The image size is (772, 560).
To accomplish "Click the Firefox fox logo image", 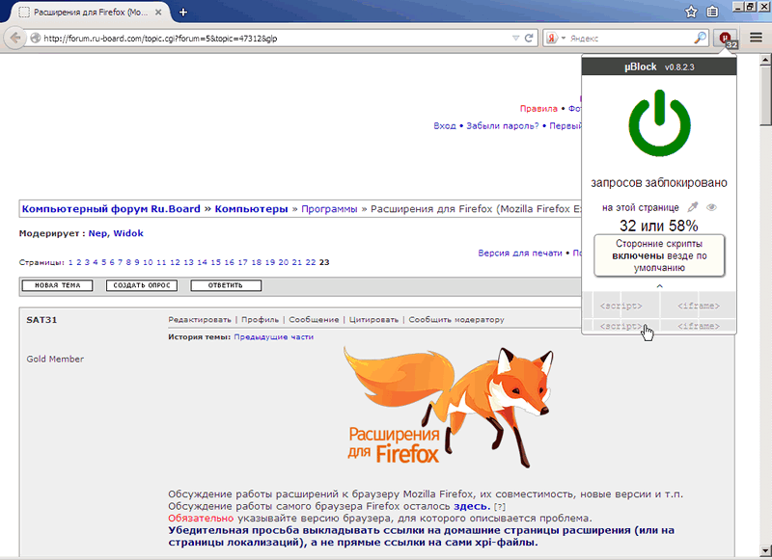I will click(448, 407).
